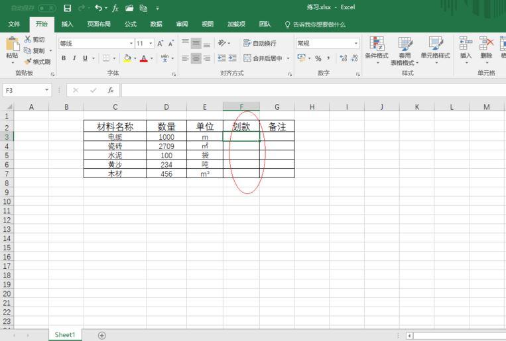This screenshot has height=341, width=506.
Task: Click the phonetic guide wén icon
Action: coord(164,58)
